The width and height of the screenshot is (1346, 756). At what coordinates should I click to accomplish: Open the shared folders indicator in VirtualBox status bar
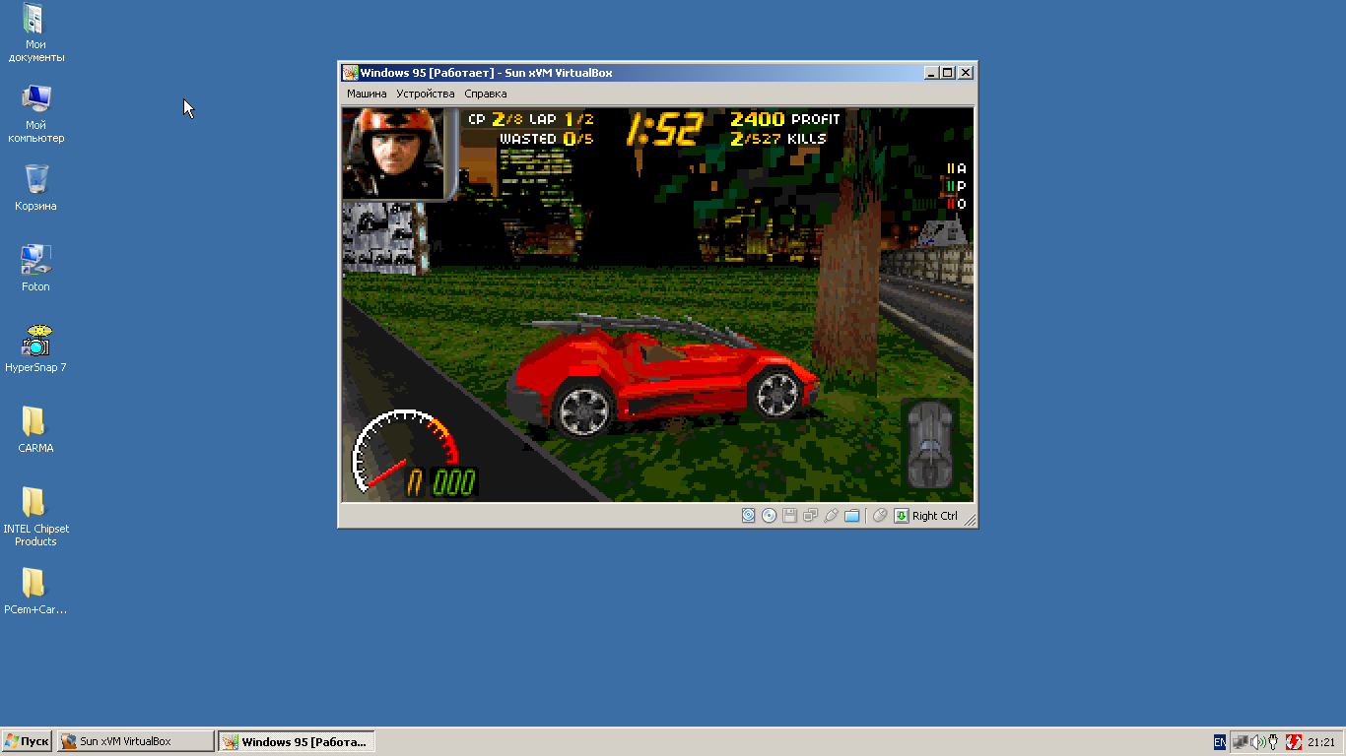(x=852, y=515)
